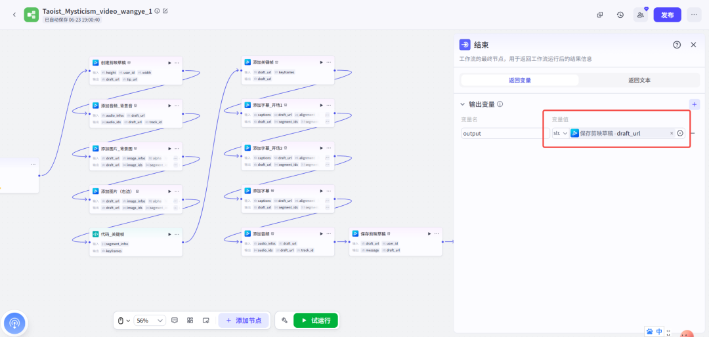The height and width of the screenshot is (337, 709).
Task: Run the 代码_关键帧 node
Action: click(x=169, y=234)
